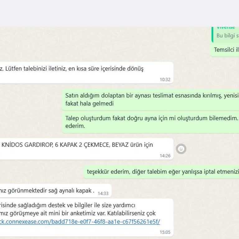
Task: Open the connexease.com survey link
Action: [80, 222]
